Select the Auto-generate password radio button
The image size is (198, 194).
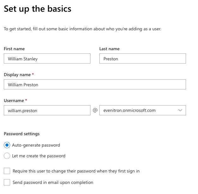tap(7, 145)
